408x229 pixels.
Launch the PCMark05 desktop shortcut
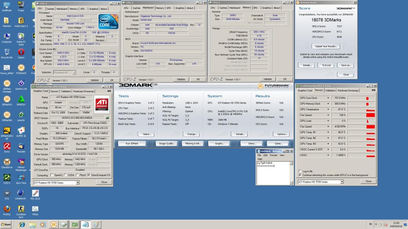(21, 69)
